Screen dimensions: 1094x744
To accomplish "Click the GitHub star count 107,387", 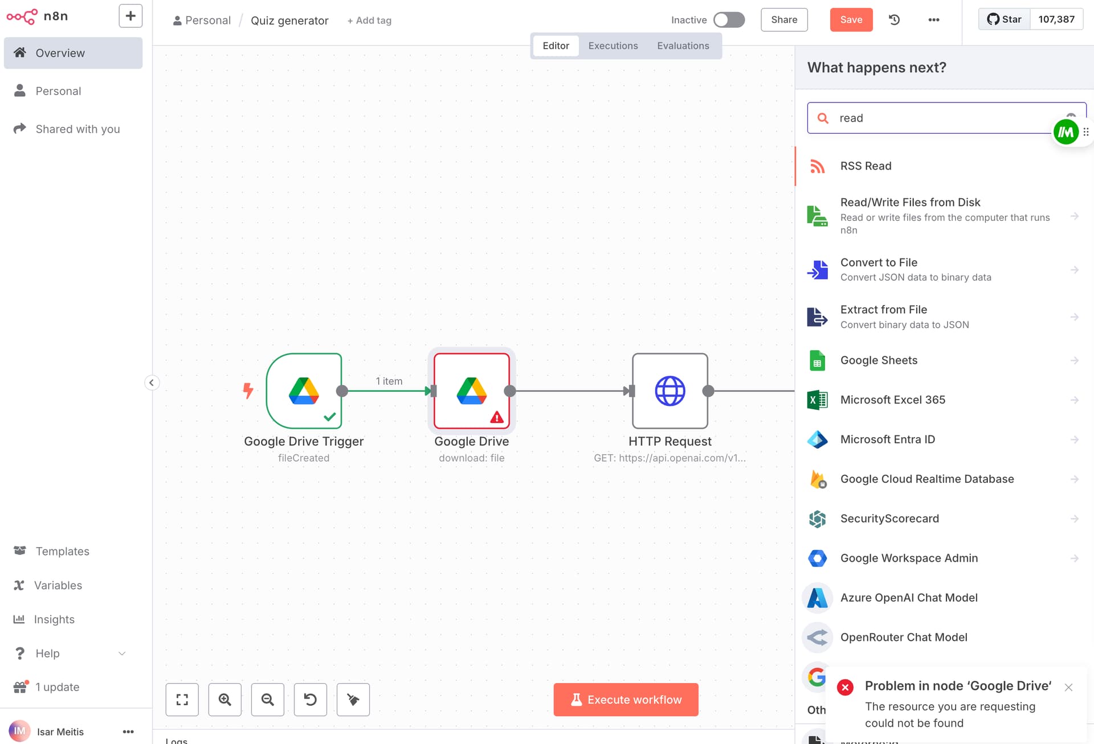I will [1056, 19].
